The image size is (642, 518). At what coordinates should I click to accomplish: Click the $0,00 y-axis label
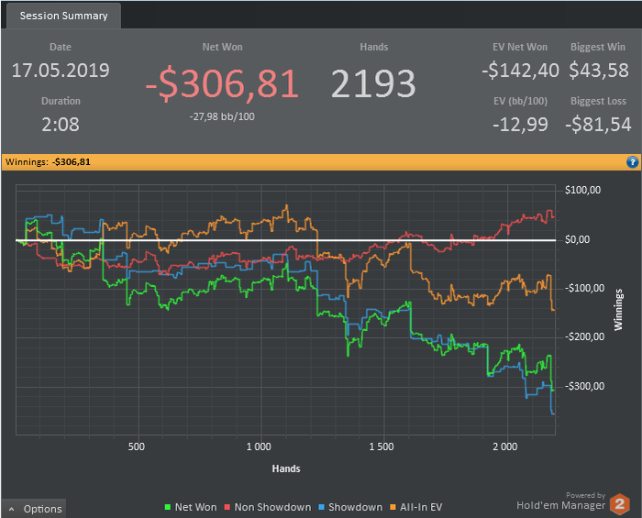click(x=577, y=239)
